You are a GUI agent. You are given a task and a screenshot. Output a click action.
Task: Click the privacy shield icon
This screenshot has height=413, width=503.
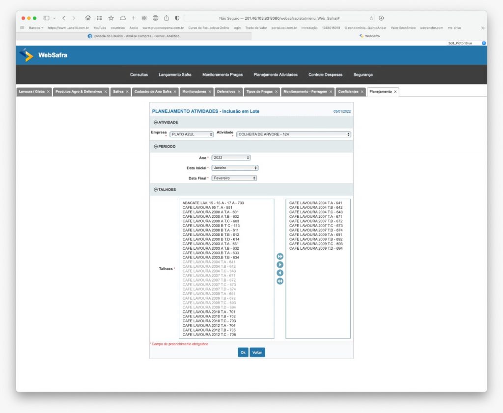tap(177, 18)
